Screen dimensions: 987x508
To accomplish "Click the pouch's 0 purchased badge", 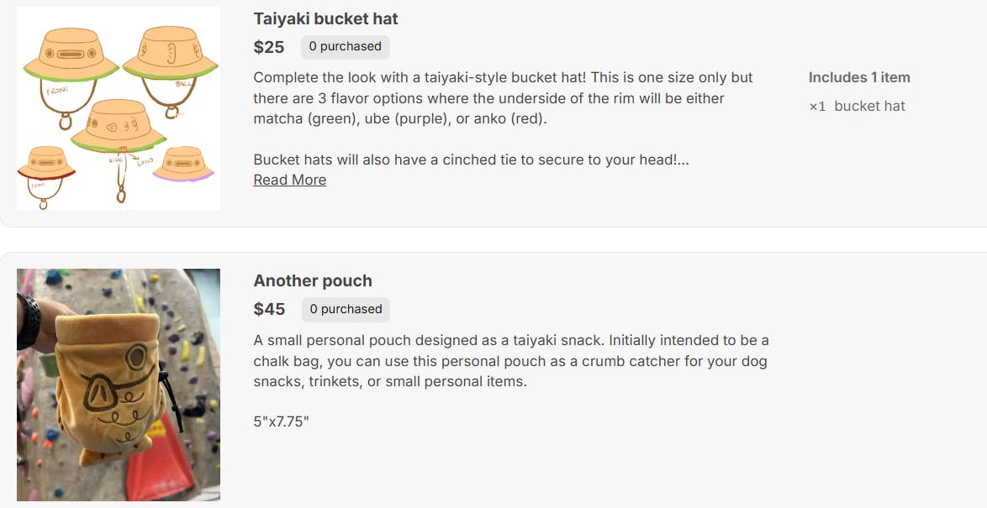I will point(345,309).
